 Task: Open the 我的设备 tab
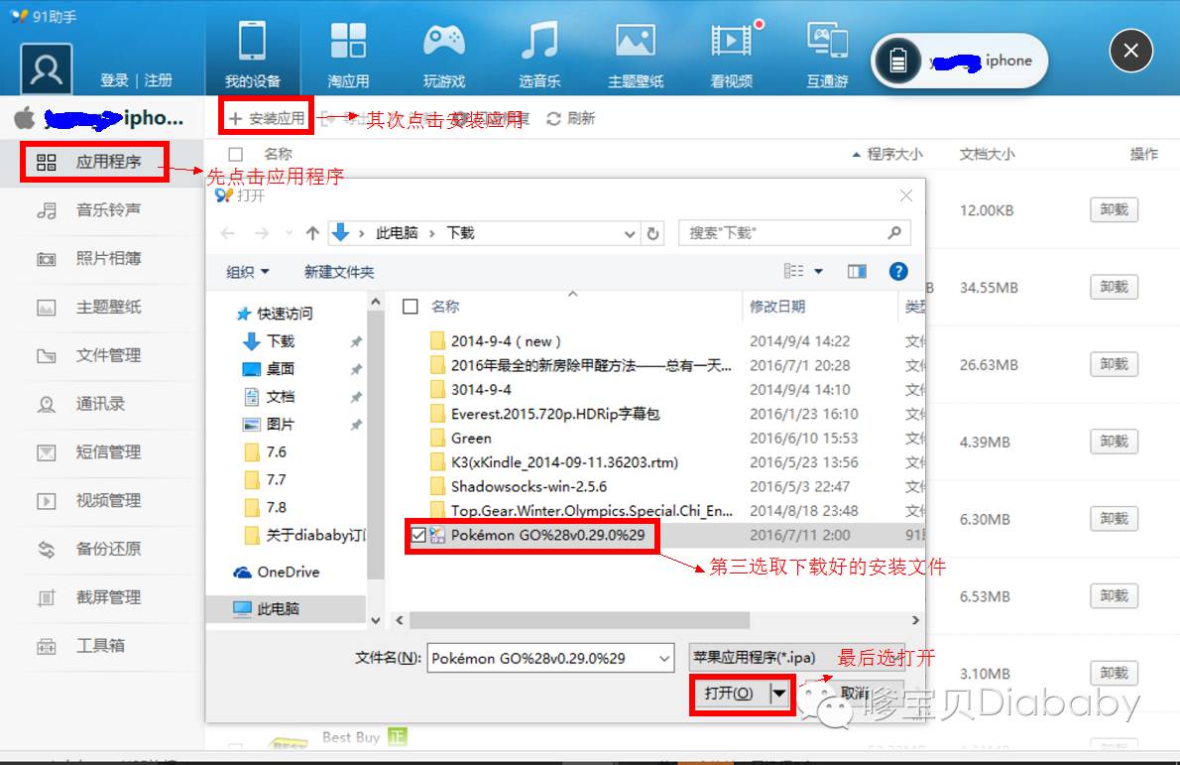point(252,55)
